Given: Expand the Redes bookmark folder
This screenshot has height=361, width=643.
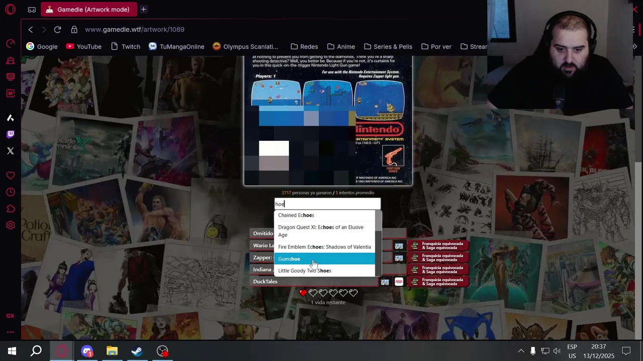Looking at the screenshot, I should 304,47.
